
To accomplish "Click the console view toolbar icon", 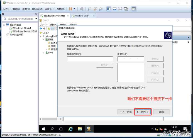I will click(134, 9).
